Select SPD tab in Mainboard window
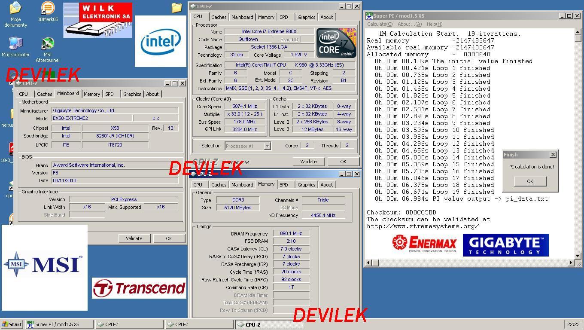Viewport: 584px width, 330px height. coord(109,94)
